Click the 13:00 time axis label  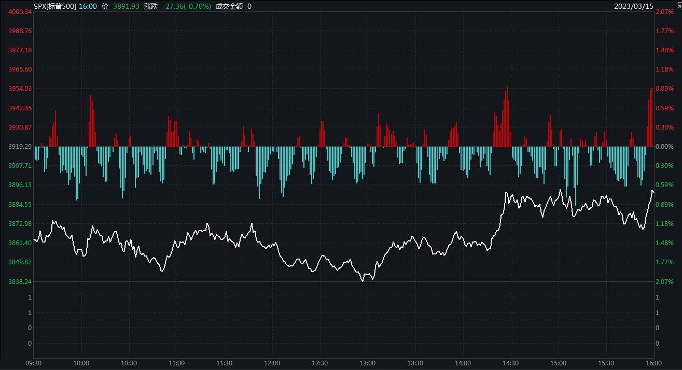[367, 363]
